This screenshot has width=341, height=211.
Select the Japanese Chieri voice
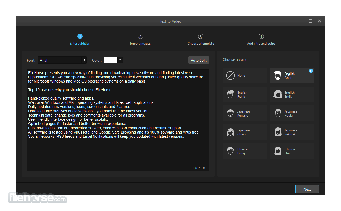click(245, 132)
